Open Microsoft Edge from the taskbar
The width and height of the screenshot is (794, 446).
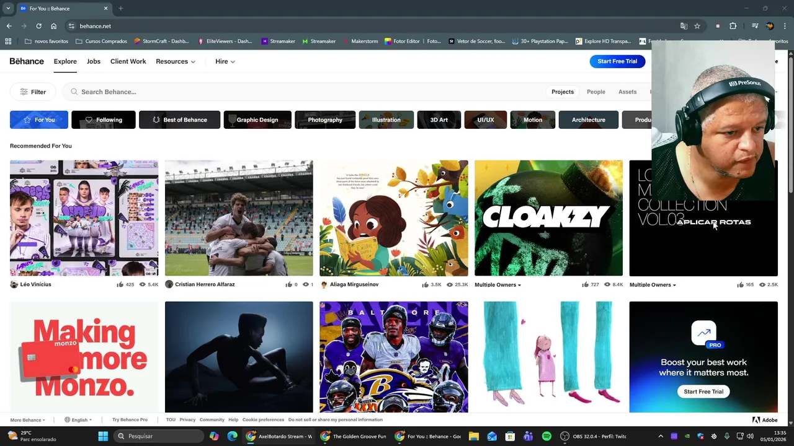[232, 436]
